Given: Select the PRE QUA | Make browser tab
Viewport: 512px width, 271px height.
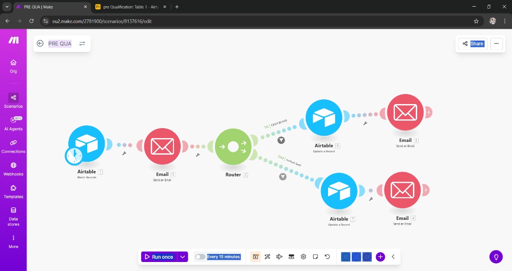Looking at the screenshot, I should (x=52, y=7).
